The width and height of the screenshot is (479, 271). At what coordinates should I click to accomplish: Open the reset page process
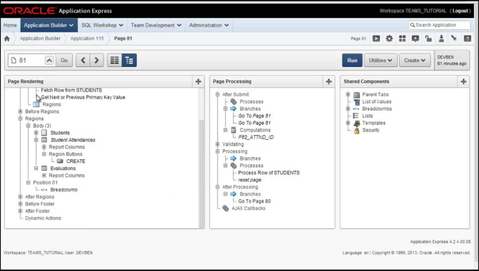250,180
